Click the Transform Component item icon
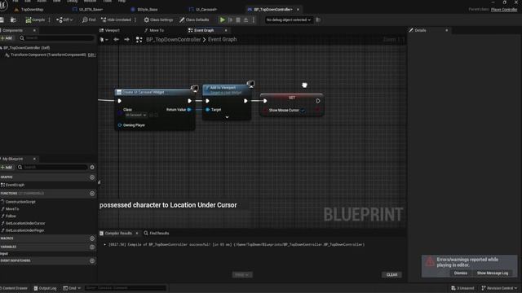The image size is (522, 293). point(7,55)
